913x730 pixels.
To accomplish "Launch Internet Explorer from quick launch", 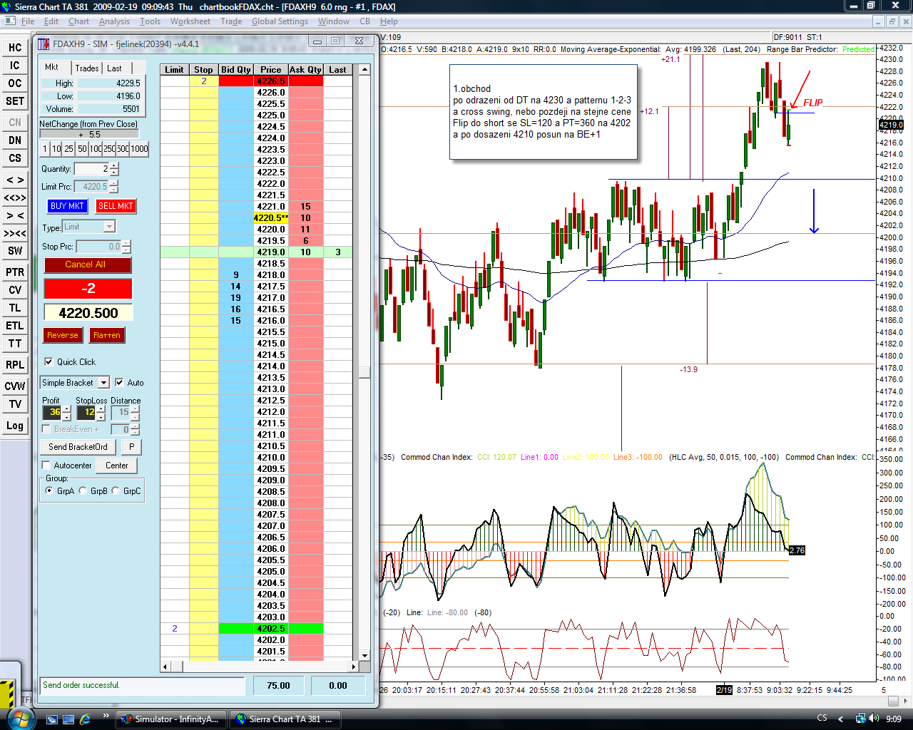I will click(86, 719).
